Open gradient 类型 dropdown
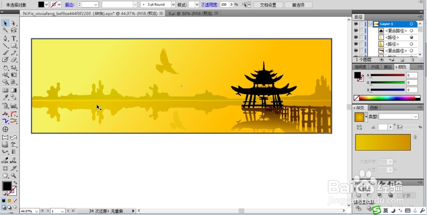427x215 pixels. tap(415, 117)
